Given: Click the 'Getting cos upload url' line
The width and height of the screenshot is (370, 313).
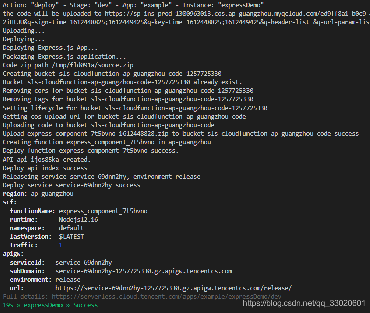Looking at the screenshot, I should coord(124,116).
